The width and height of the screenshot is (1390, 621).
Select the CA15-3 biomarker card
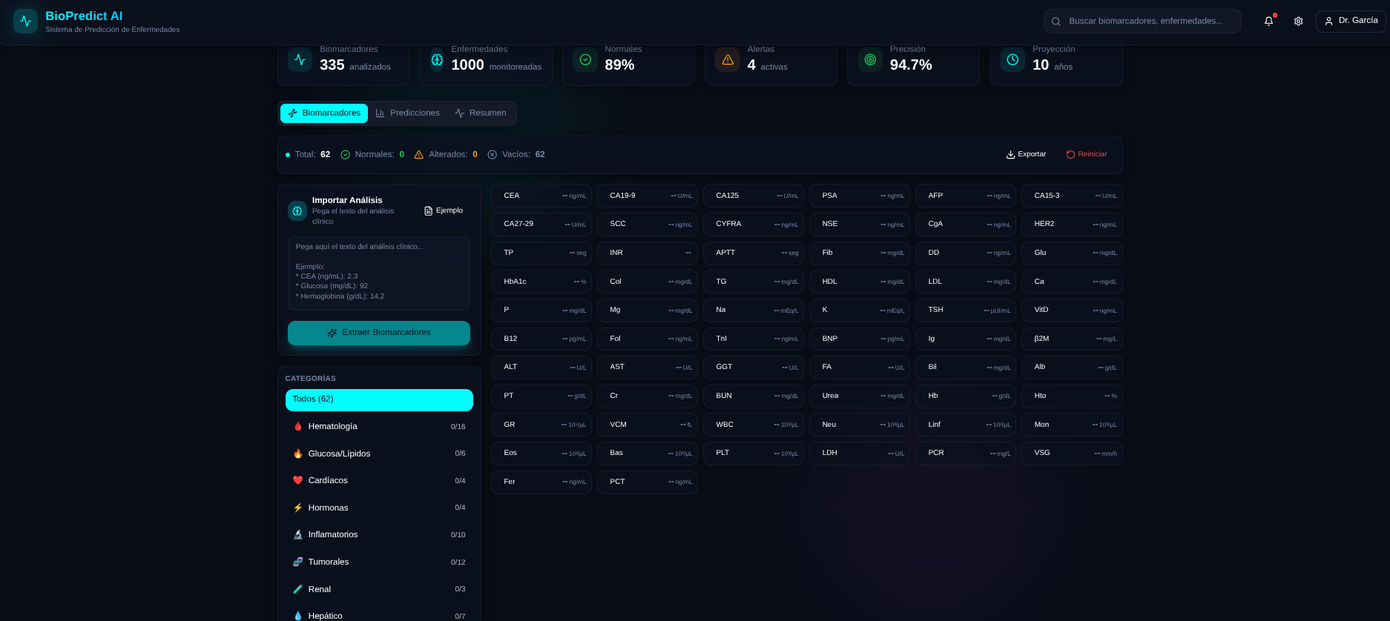[1072, 196]
